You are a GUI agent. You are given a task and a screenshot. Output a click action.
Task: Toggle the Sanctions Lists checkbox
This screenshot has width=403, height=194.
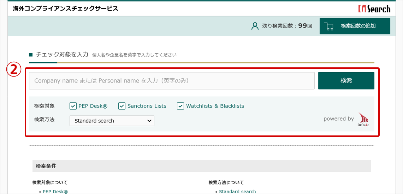tap(122, 106)
